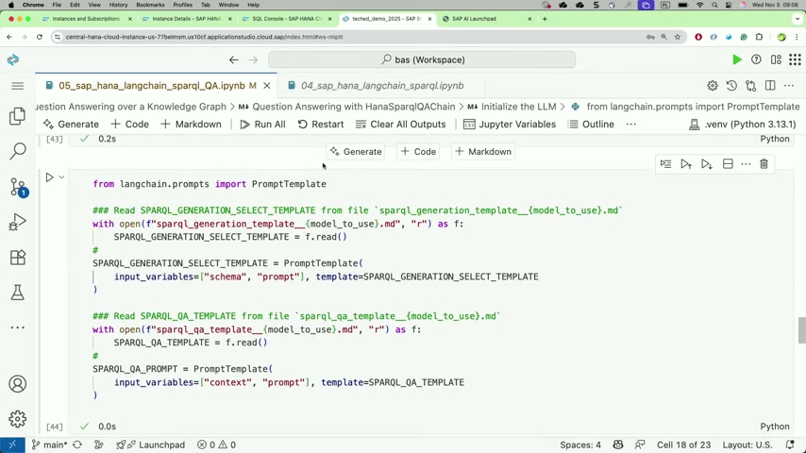The width and height of the screenshot is (806, 453).
Task: Open the Chrome History menu
Action: click(x=118, y=5)
